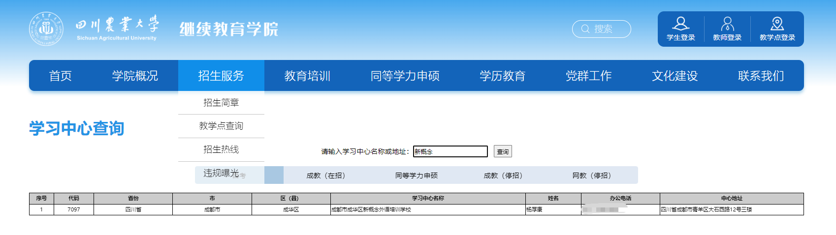Click the student login person icon
Image resolution: width=836 pixels, height=235 pixels.
(x=680, y=24)
